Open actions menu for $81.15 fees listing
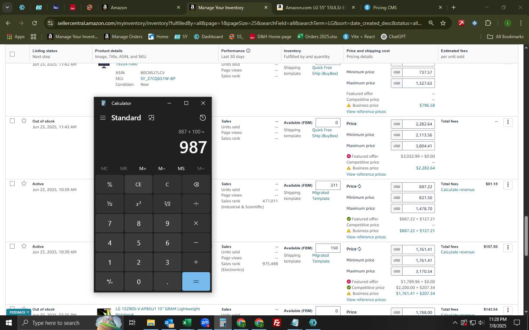This screenshot has width=529, height=330. click(x=508, y=185)
